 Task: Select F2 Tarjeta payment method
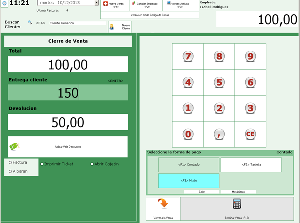coord(251,165)
